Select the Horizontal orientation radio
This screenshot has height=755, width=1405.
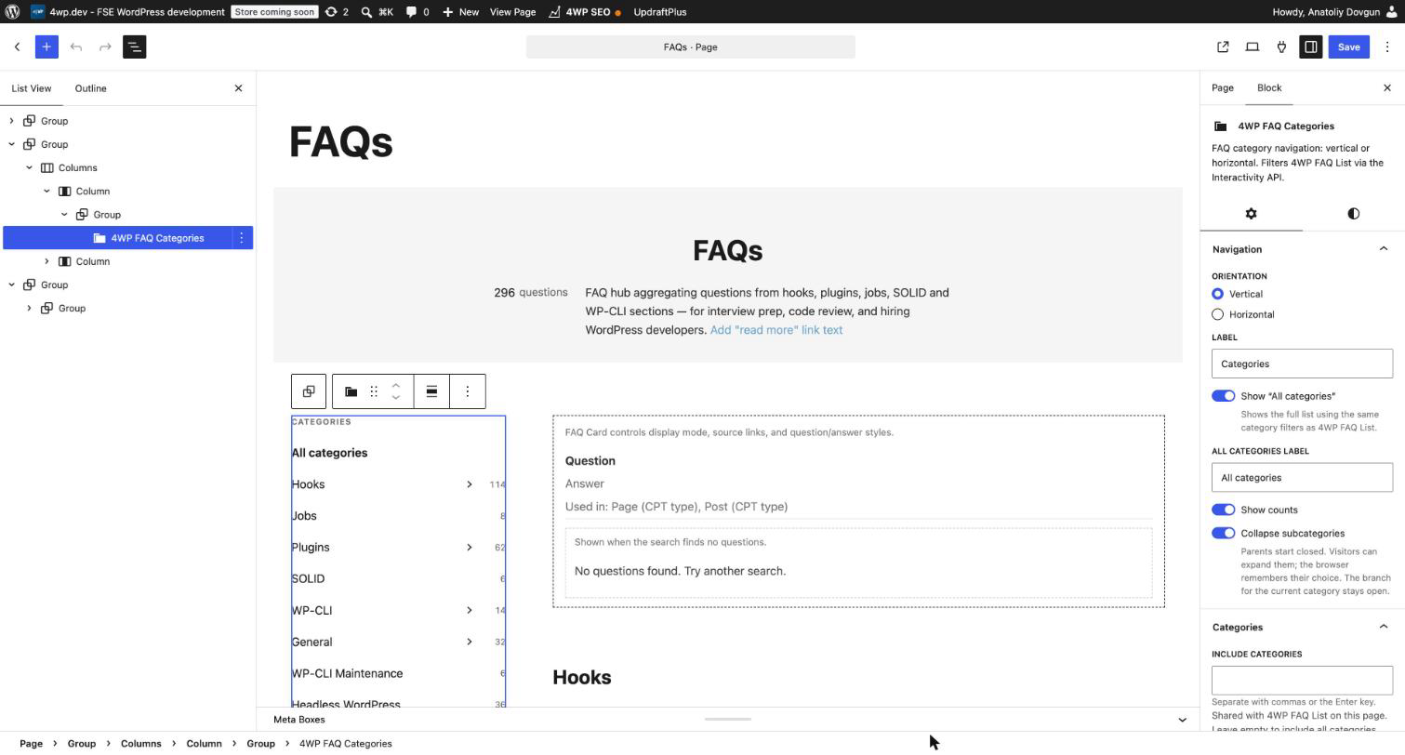point(1217,314)
